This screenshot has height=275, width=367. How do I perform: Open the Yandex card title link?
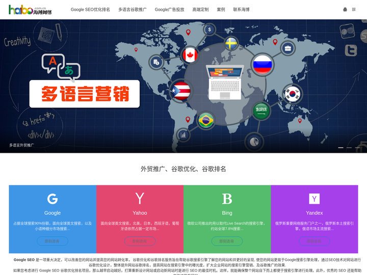(314, 213)
